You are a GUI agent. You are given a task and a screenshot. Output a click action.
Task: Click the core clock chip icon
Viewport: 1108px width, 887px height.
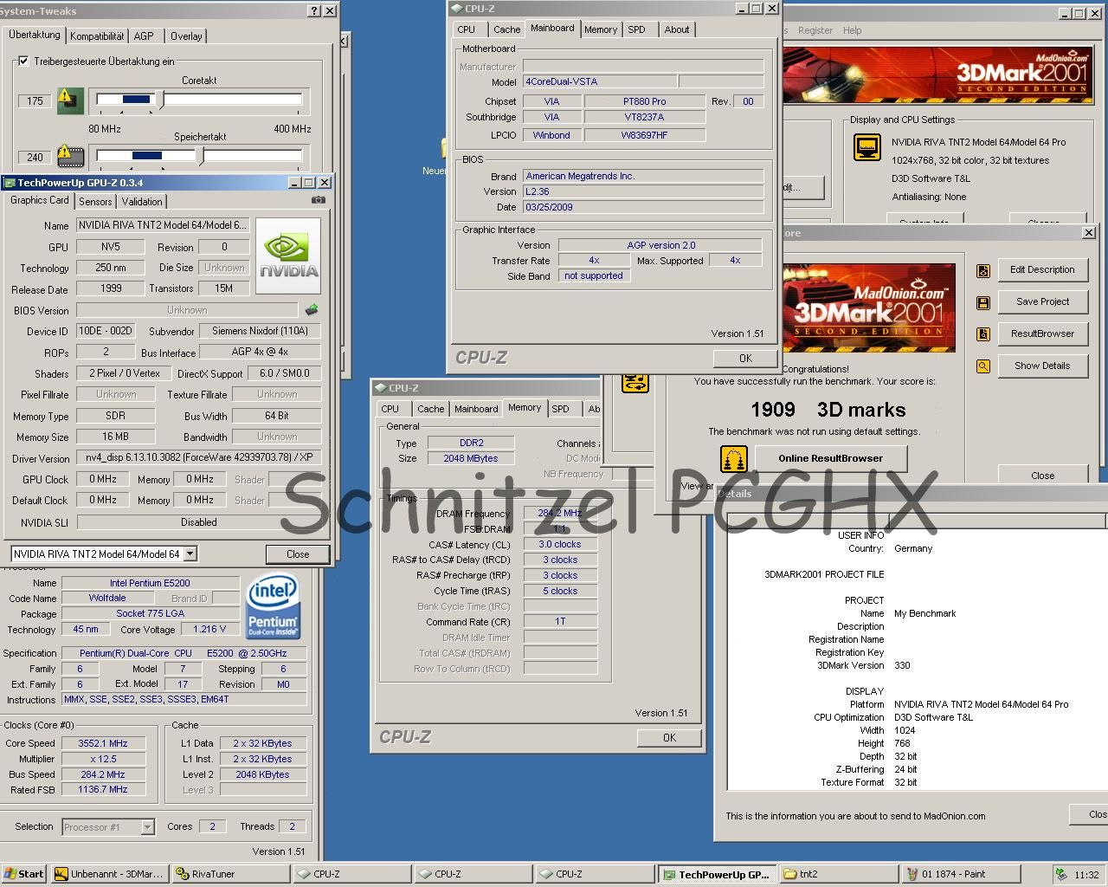pyautogui.click(x=70, y=100)
